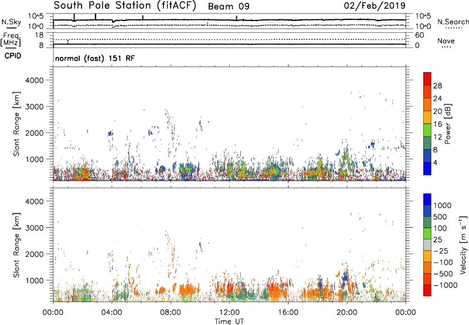Pick the 500–1000 m/s blue velocity segment
469x325 pixels.
click(x=427, y=211)
